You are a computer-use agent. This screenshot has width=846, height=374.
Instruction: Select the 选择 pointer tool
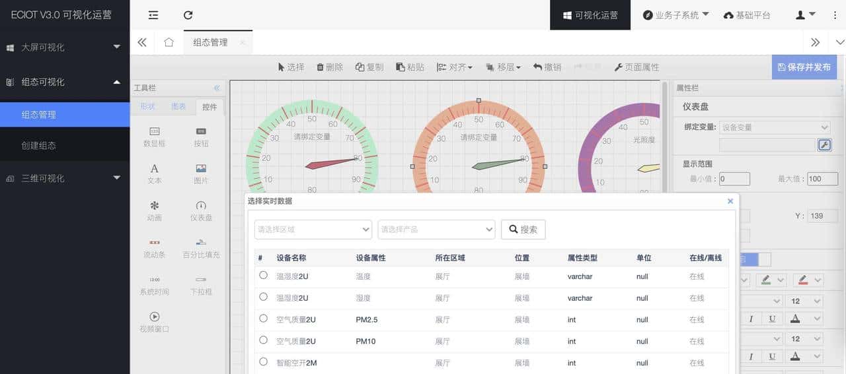pos(291,67)
